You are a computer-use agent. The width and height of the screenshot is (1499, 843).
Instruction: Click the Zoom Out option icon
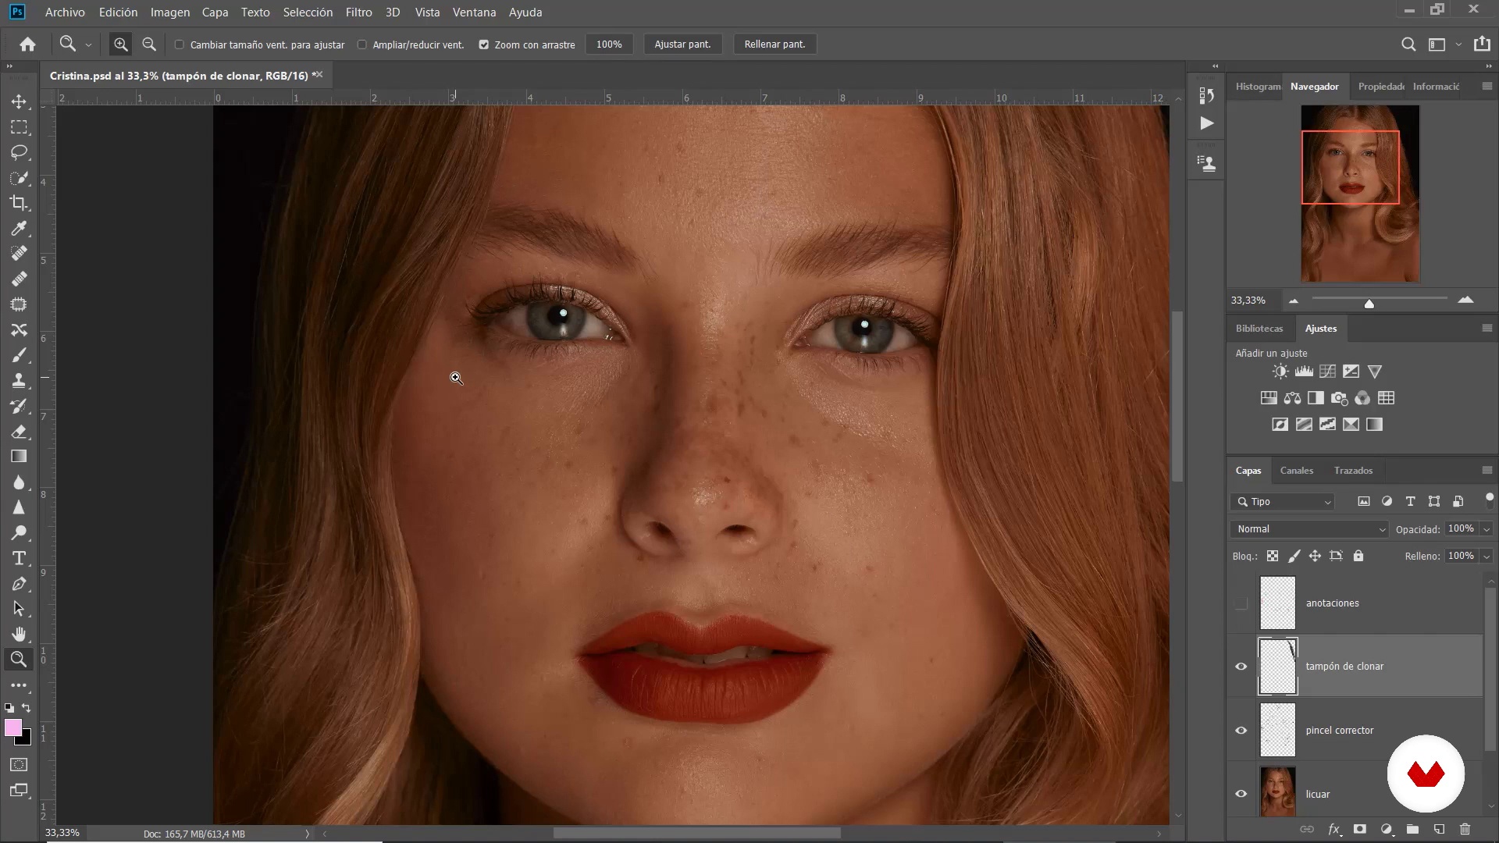click(x=149, y=44)
